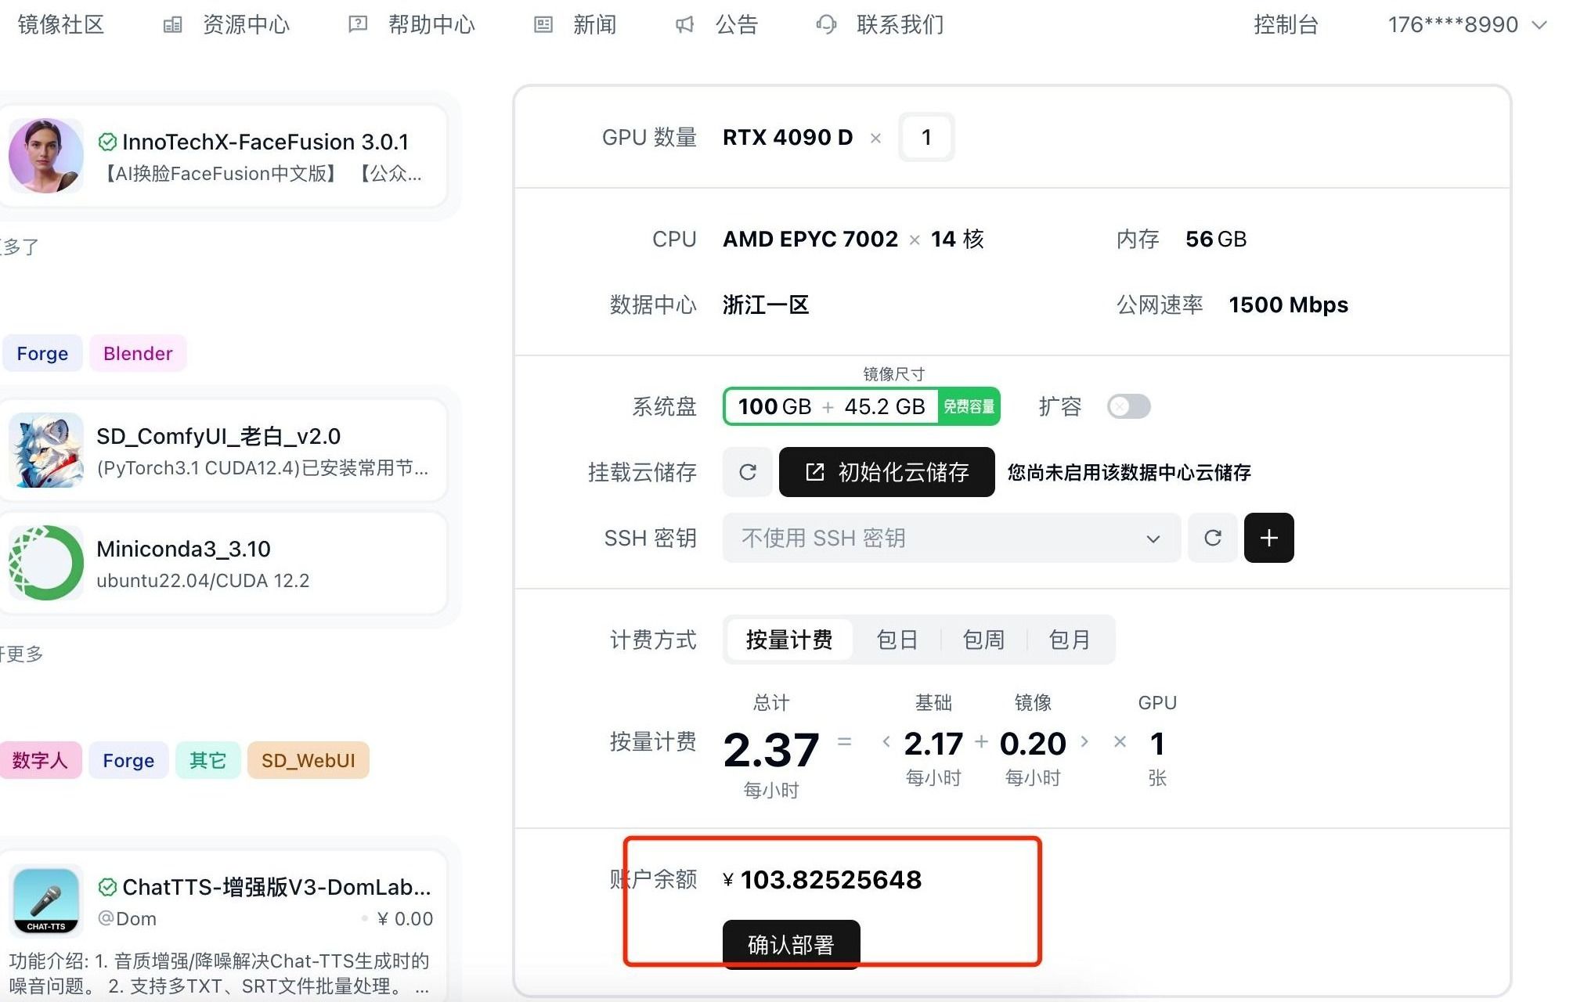This screenshot has height=1002, width=1584.
Task: Click the SD_WebUI tag
Action: [309, 760]
